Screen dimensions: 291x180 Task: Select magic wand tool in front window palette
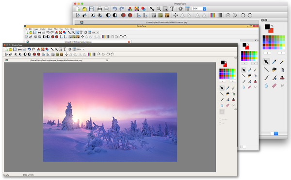233,88
